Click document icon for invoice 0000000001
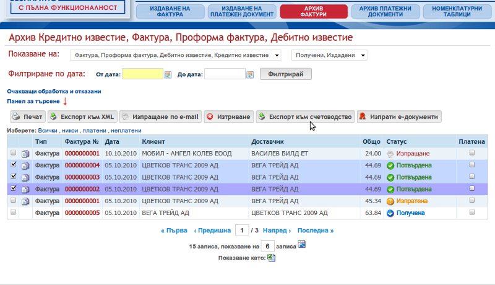This screenshot has width=495, height=285. pos(25,154)
